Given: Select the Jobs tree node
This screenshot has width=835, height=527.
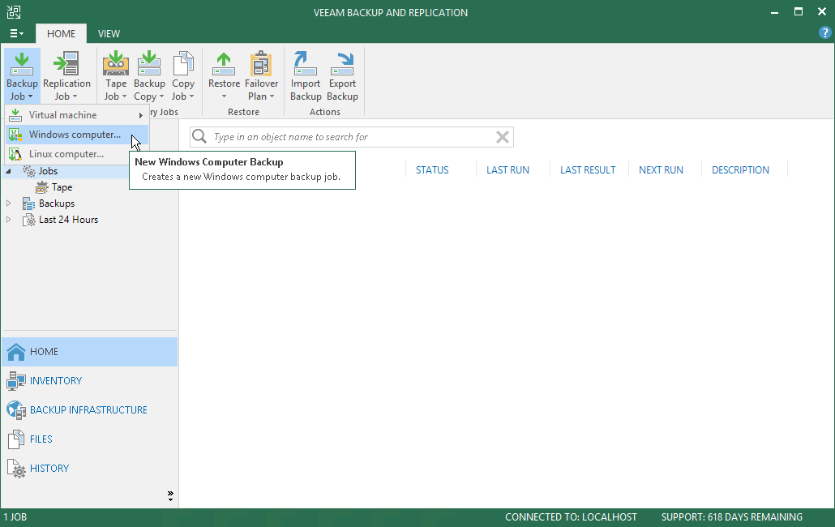Looking at the screenshot, I should click(x=48, y=171).
